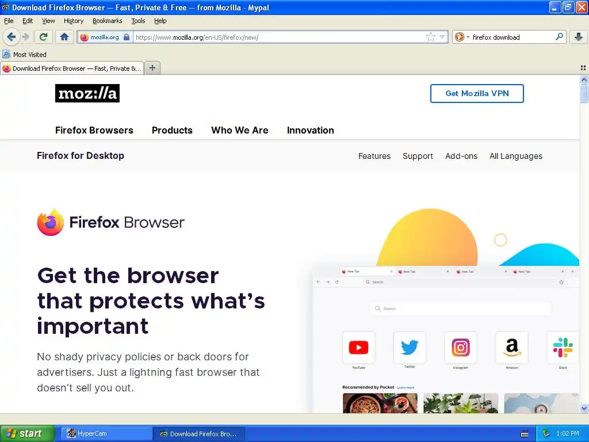This screenshot has width=589, height=442.
Task: Switch to HyperCam in the taskbar
Action: (106, 434)
